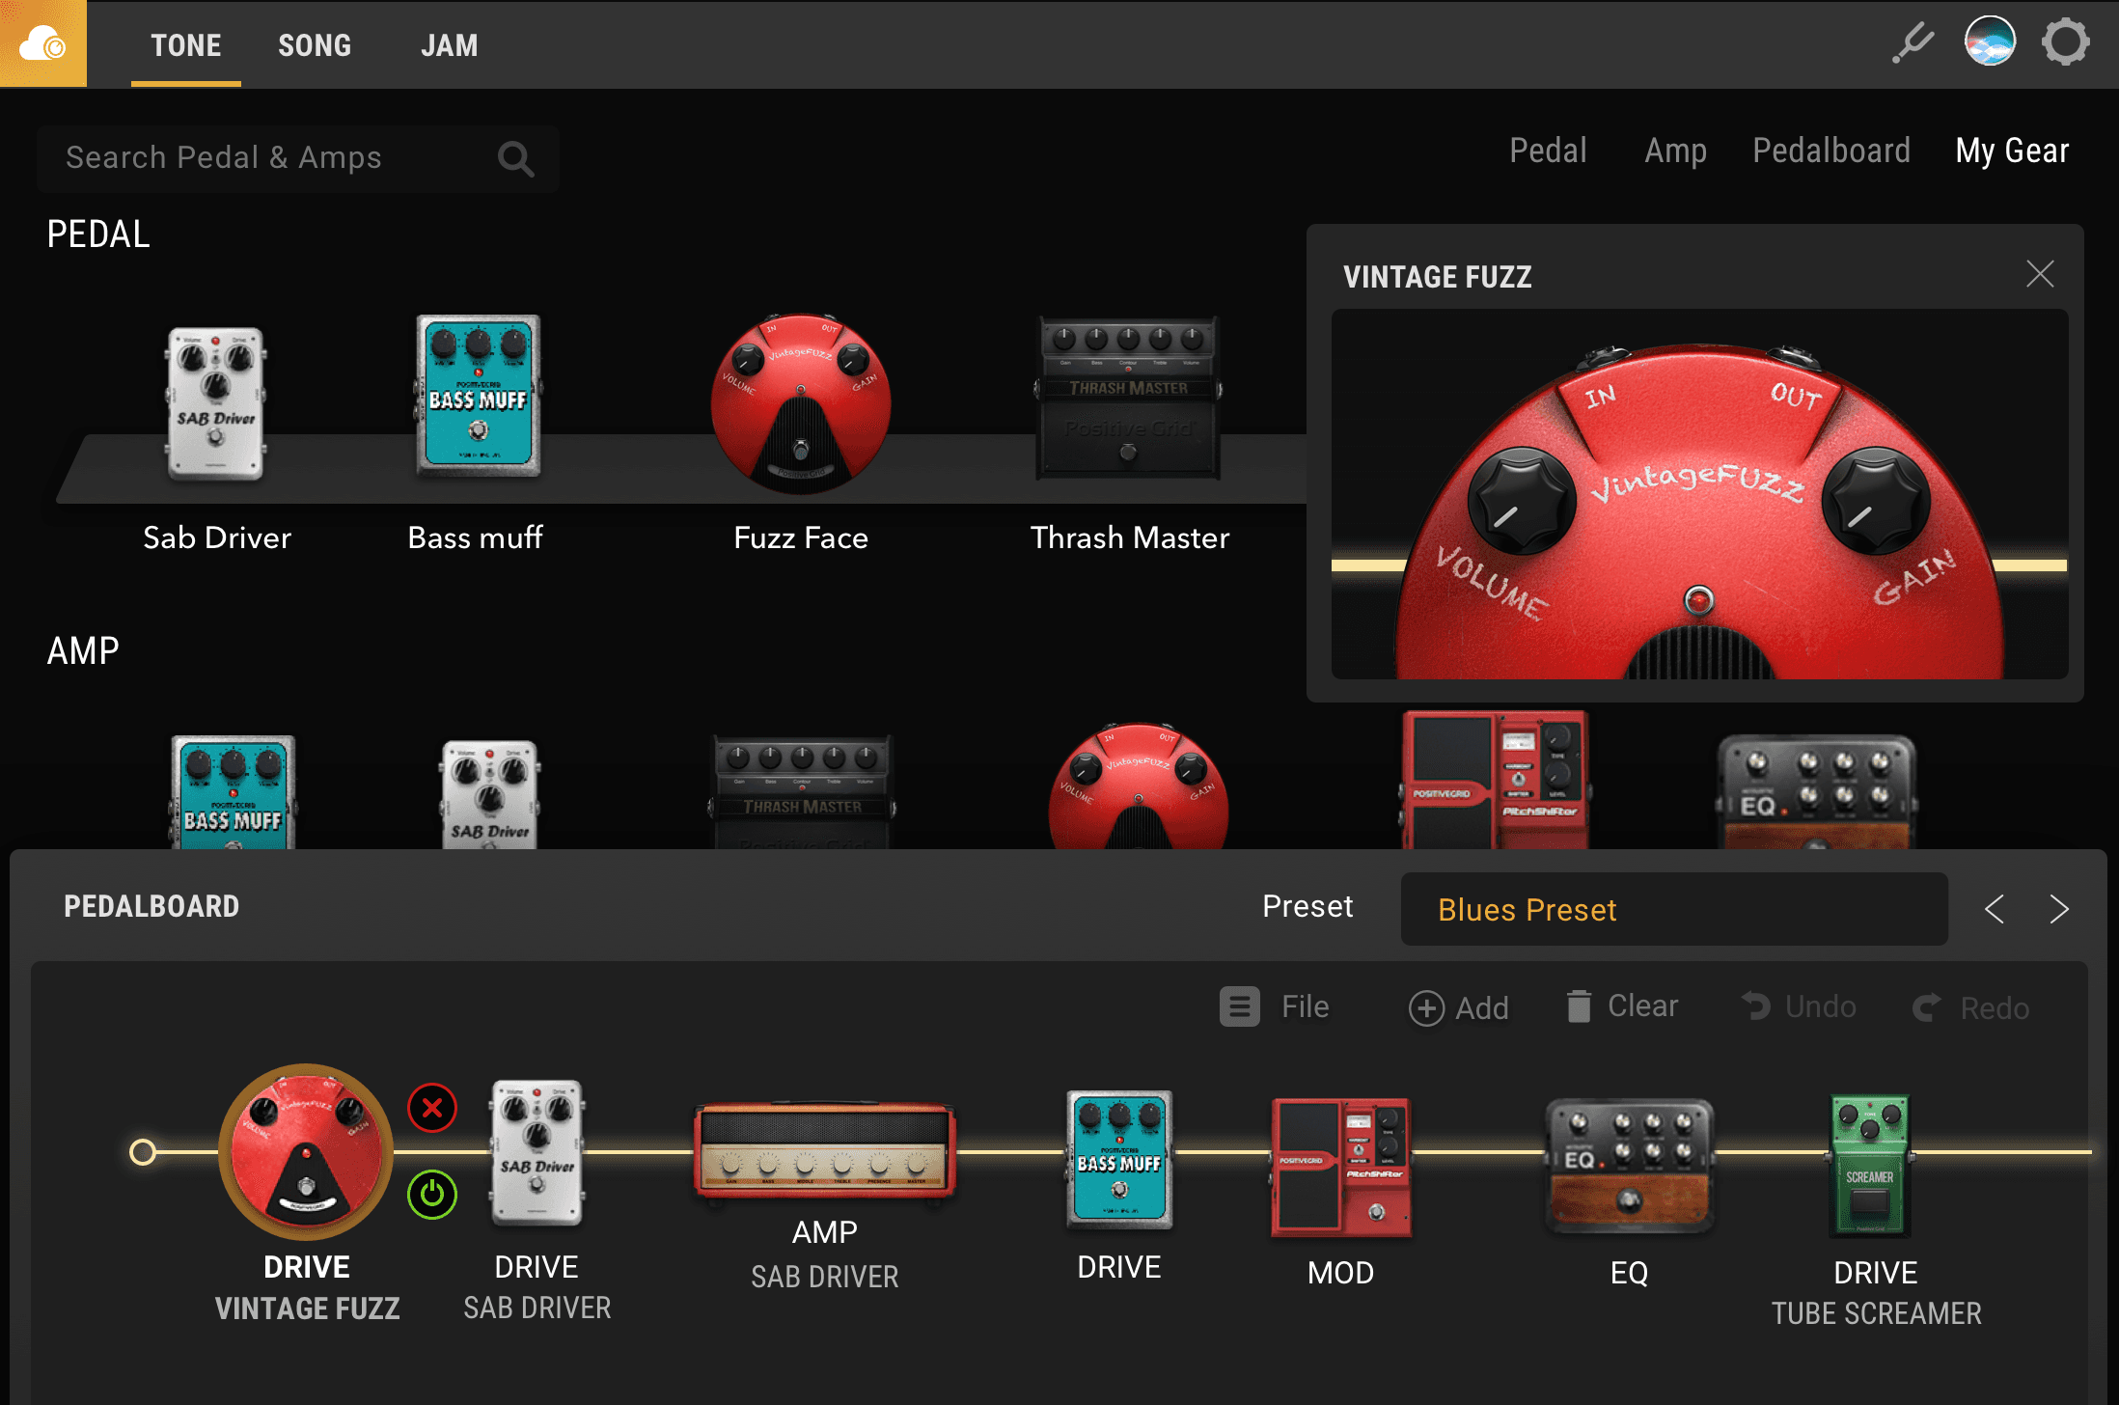Go to the previous preset arrow
The width and height of the screenshot is (2119, 1405).
point(1995,909)
